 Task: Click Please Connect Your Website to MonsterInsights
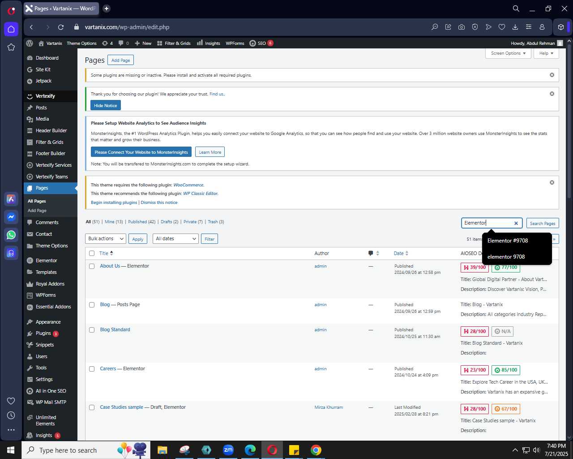click(x=141, y=152)
